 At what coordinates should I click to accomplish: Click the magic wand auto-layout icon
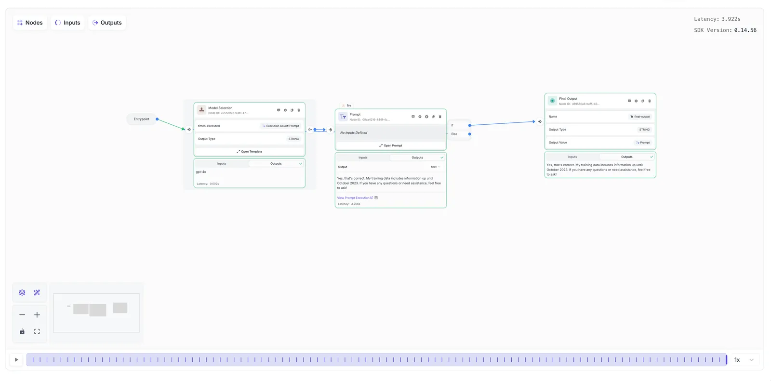click(x=37, y=292)
